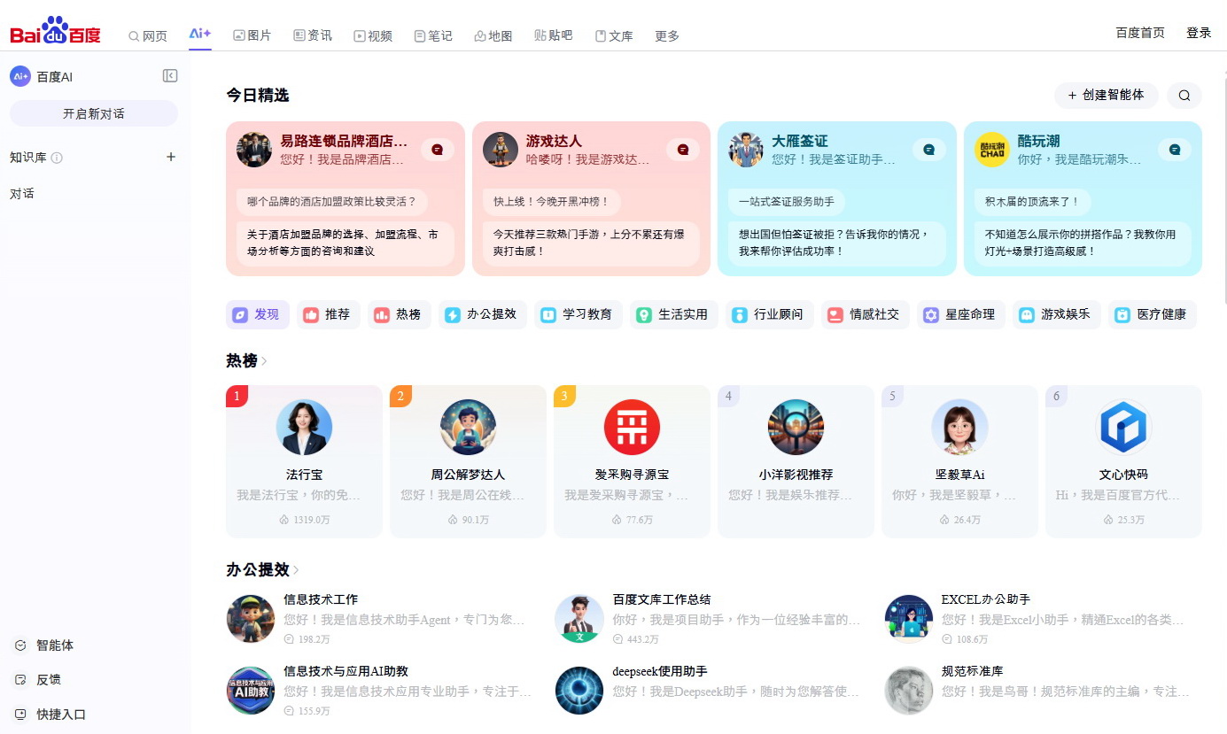The width and height of the screenshot is (1227, 734).
Task: Click prompt 积木届的顶流来了！
Action: point(1033,202)
